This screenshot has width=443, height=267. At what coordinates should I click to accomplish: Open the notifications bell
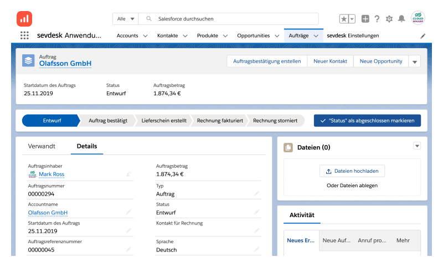click(x=401, y=19)
